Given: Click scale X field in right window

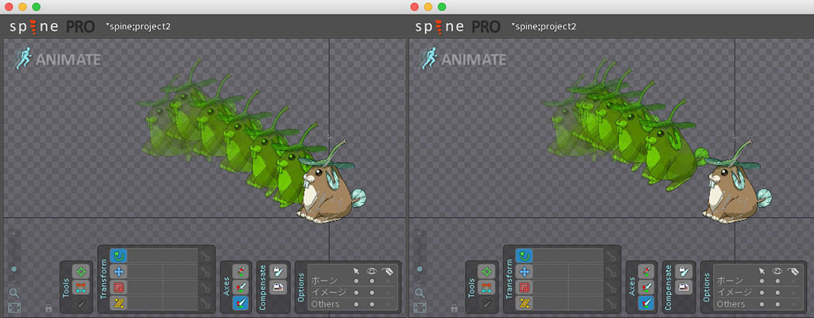Looking at the screenshot, I should coord(550,287).
